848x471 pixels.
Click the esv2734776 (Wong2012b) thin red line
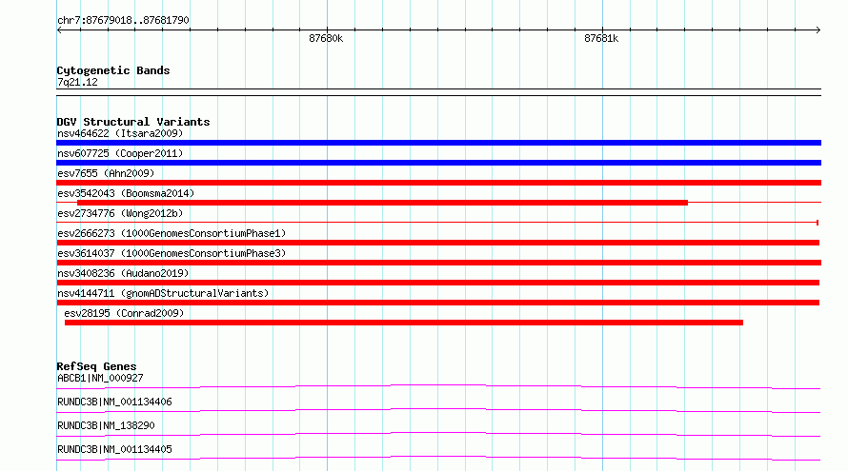(437, 223)
